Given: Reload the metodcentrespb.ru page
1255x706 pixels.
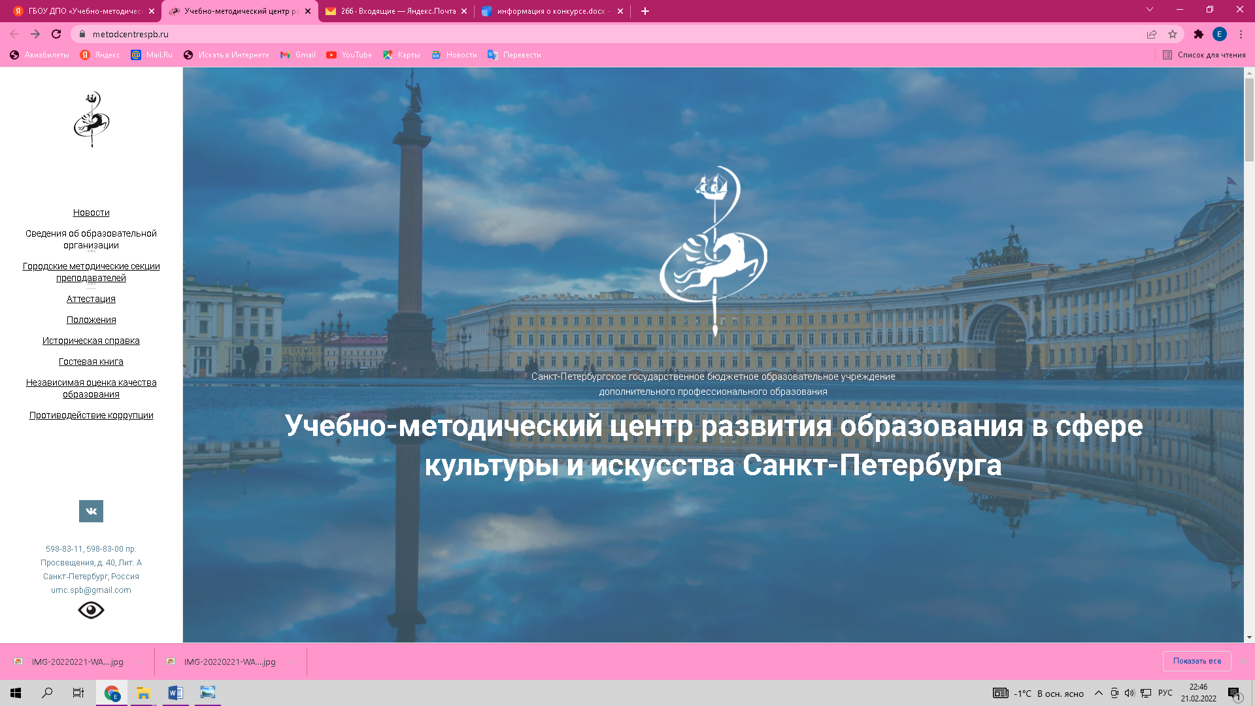Looking at the screenshot, I should point(56,34).
